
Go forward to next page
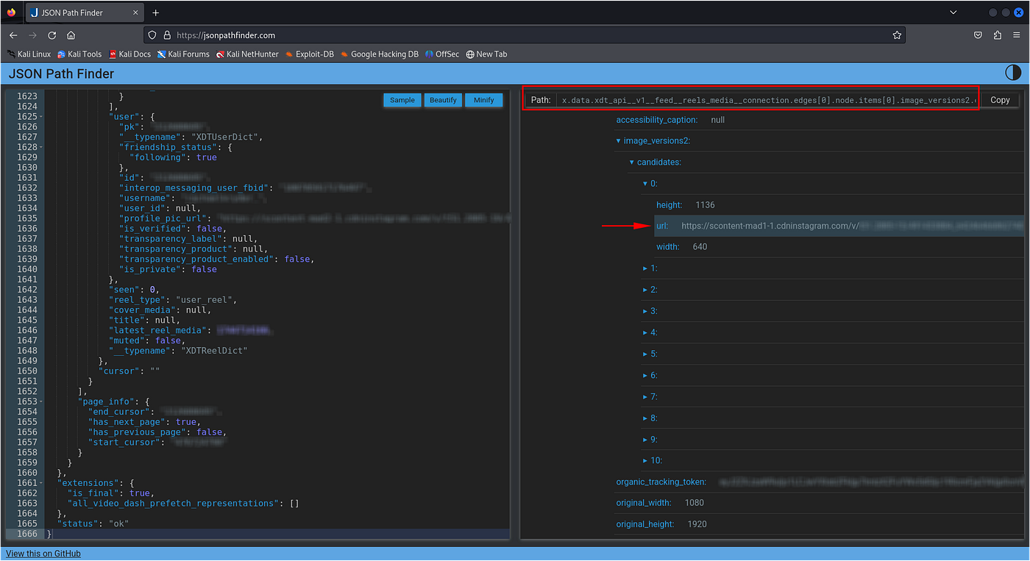pos(32,35)
